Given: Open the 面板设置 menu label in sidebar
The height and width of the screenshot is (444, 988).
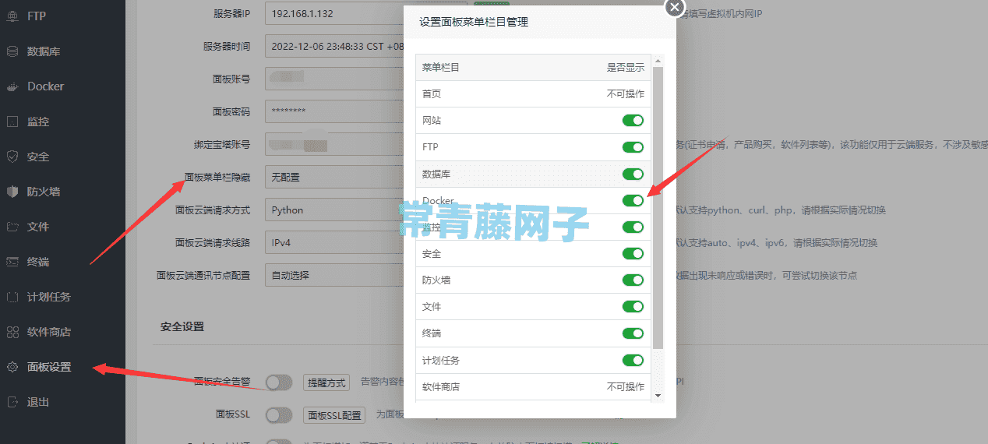Looking at the screenshot, I should 49,367.
